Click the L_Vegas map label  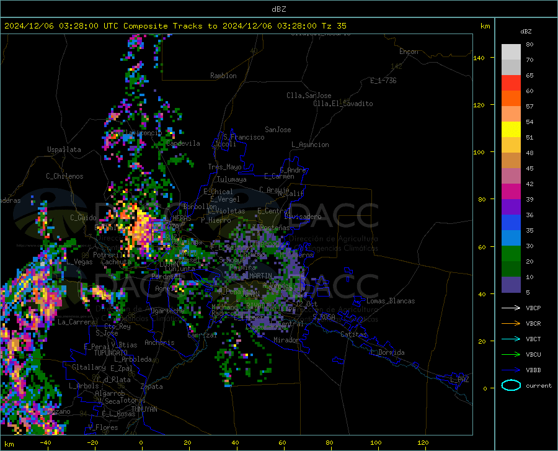click(79, 262)
